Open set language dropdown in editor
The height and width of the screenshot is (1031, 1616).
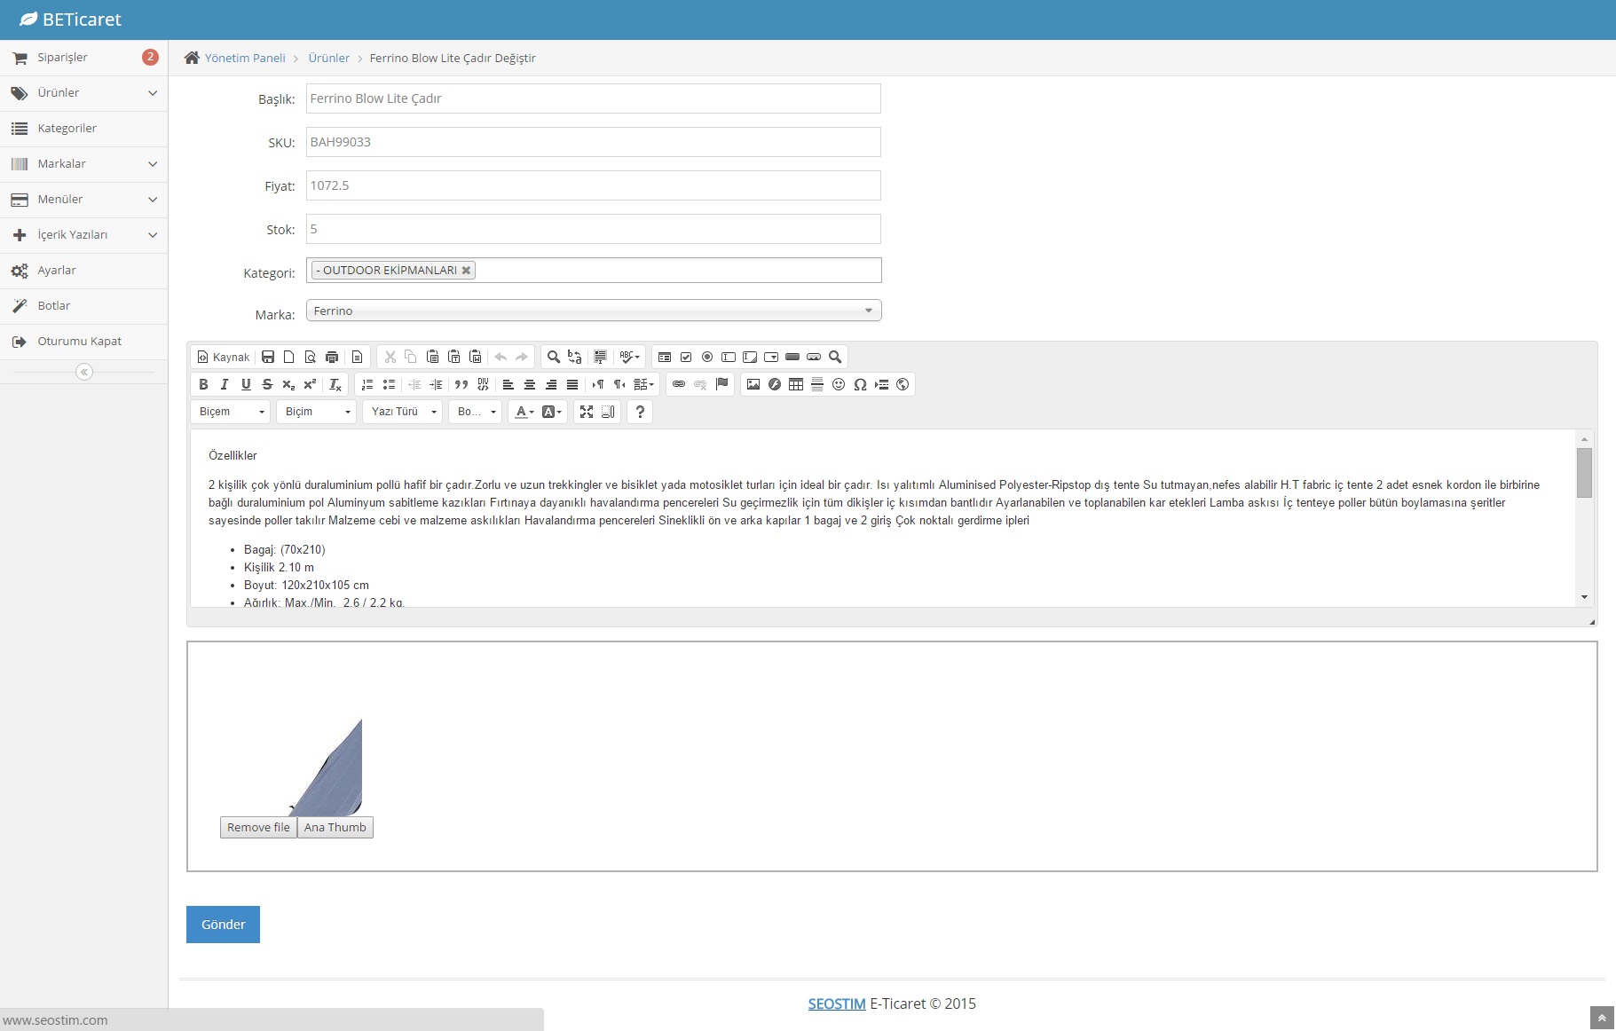click(643, 384)
